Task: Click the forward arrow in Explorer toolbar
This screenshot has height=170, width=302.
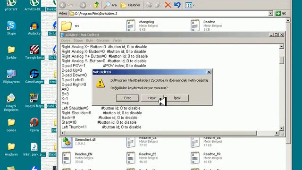Action: 83,5
